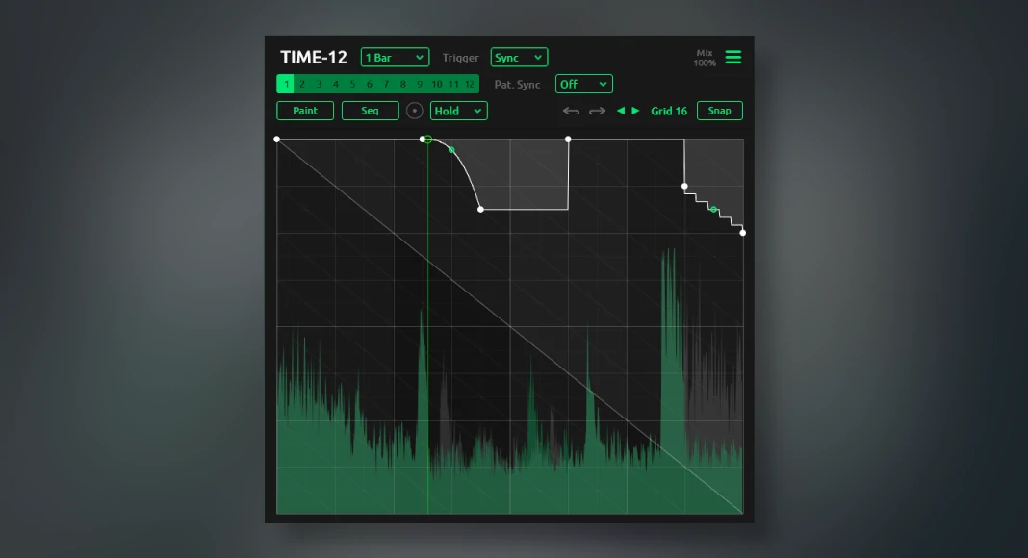
Task: Click the undo left arrow icon
Action: (x=571, y=111)
